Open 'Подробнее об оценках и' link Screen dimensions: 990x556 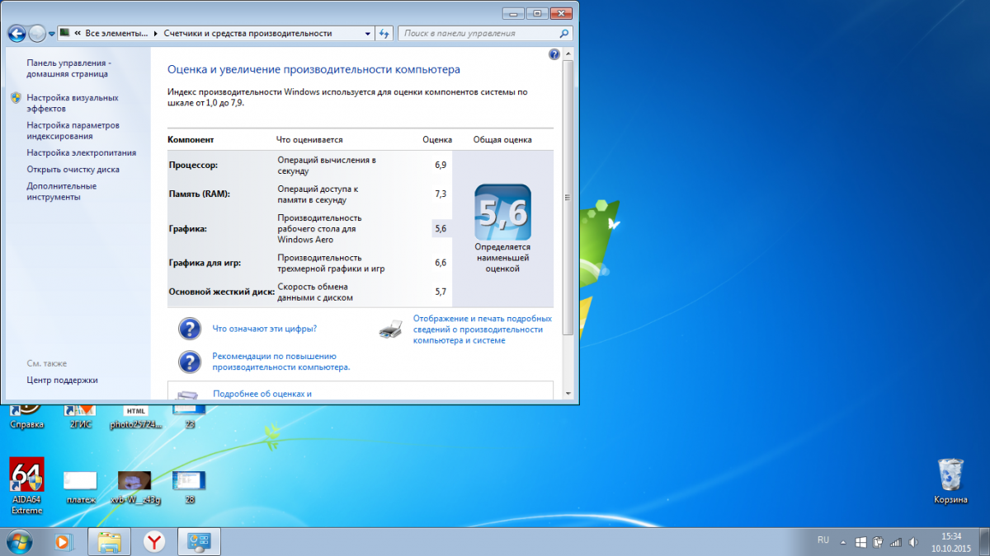262,394
